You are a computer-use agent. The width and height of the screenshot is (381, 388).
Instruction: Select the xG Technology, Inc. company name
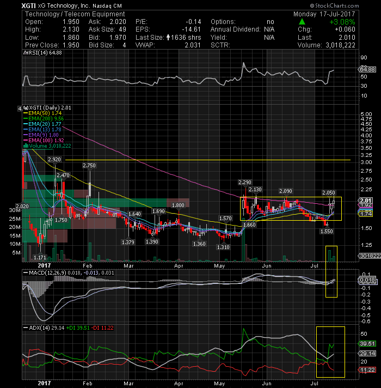click(64, 5)
